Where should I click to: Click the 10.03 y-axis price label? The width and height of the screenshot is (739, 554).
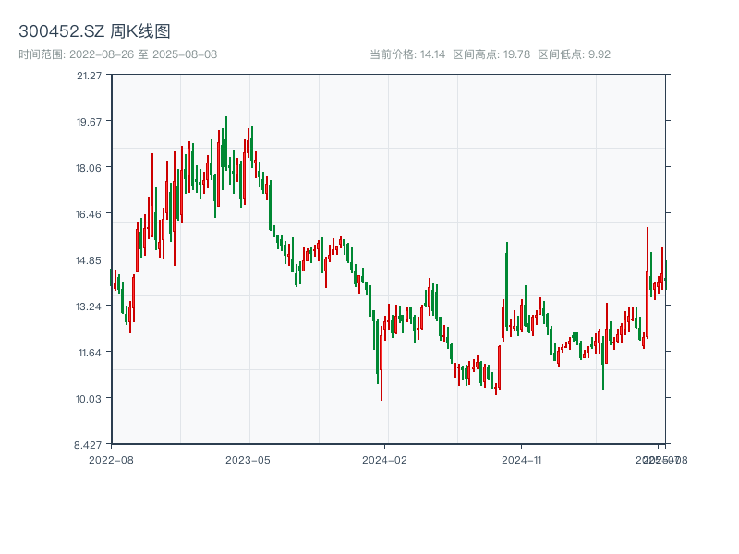pyautogui.click(x=90, y=398)
